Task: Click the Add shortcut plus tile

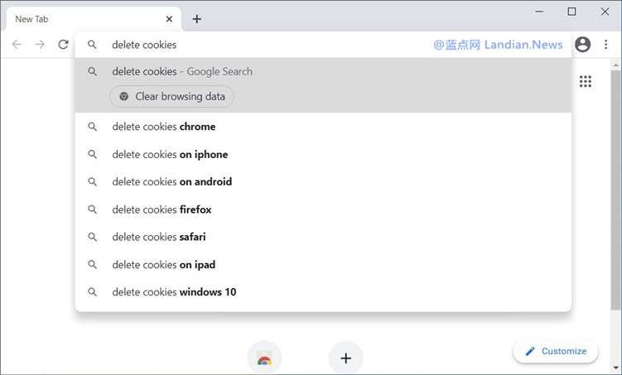Action: (x=346, y=358)
